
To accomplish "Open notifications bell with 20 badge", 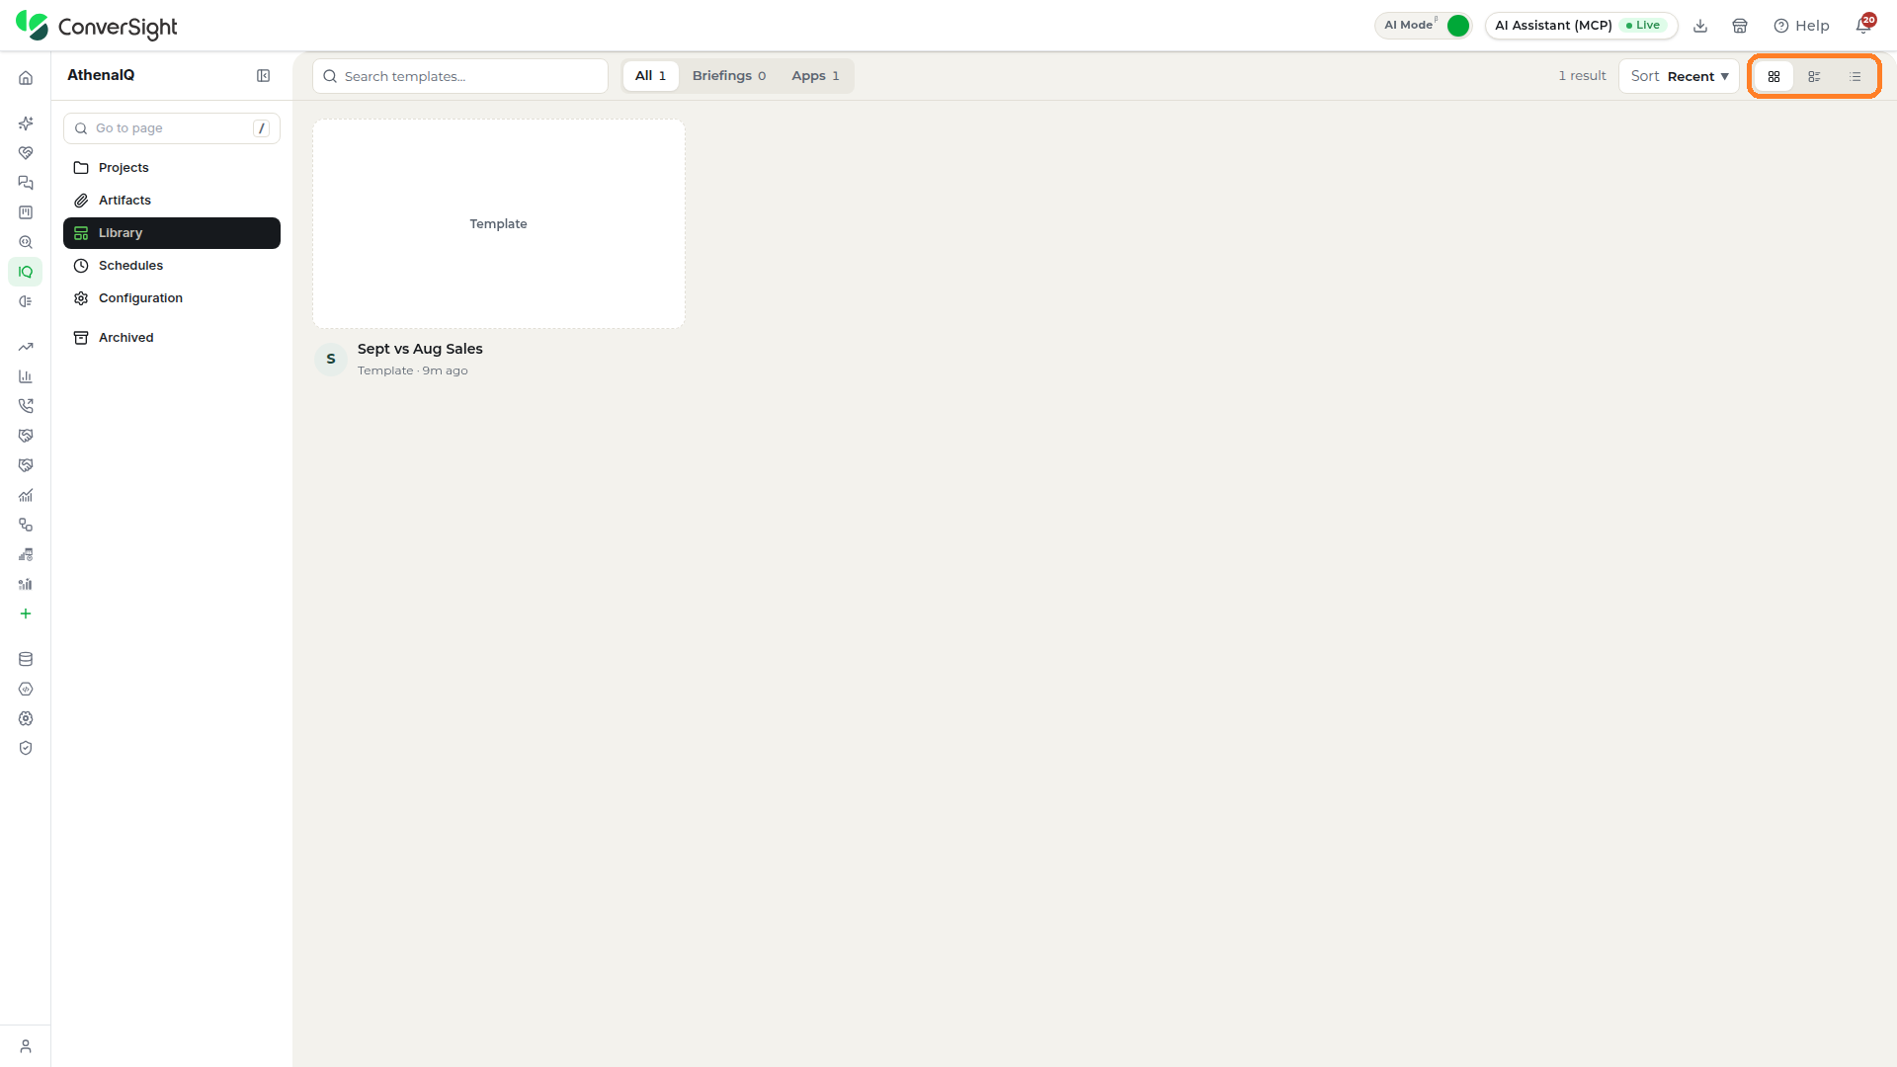I will tap(1864, 24).
